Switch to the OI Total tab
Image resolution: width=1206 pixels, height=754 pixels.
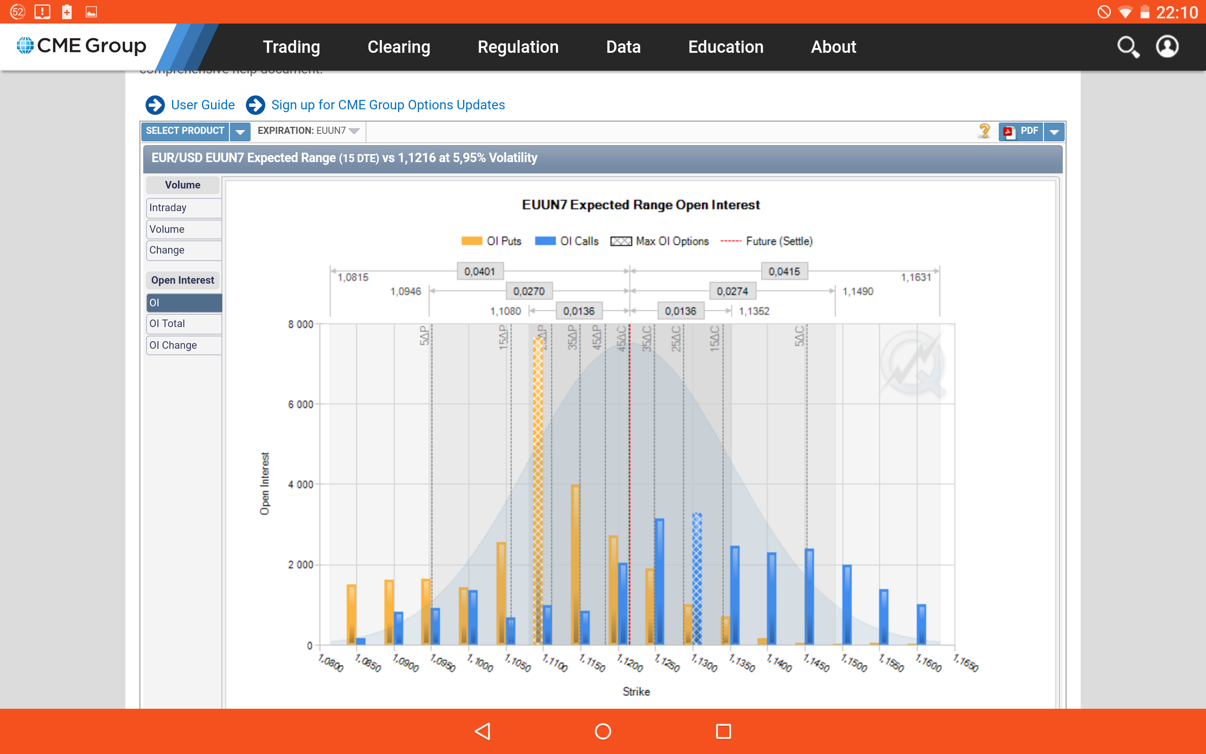pos(184,324)
